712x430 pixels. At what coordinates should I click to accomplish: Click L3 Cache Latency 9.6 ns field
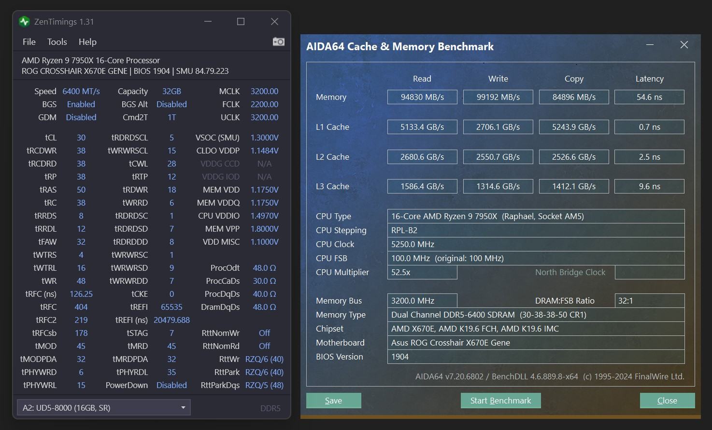[649, 186]
